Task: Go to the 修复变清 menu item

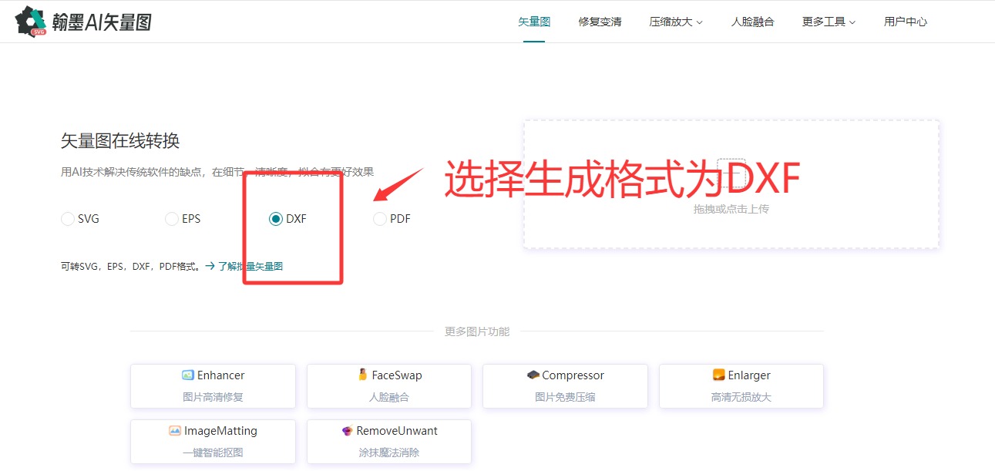Action: (x=600, y=22)
